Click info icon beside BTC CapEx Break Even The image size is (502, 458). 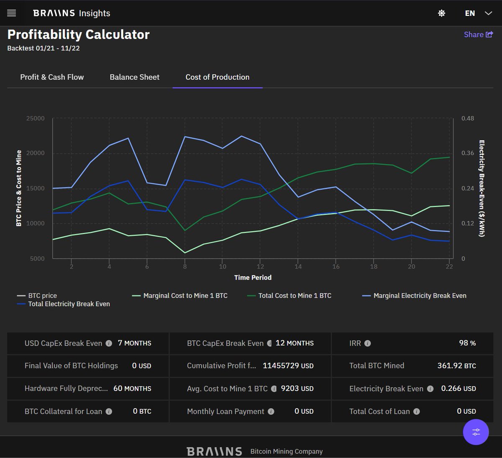pyautogui.click(x=269, y=343)
